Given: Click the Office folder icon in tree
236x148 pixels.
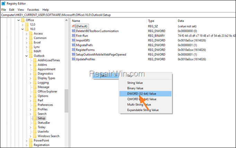Looking at the screenshot, I should point(23,20).
